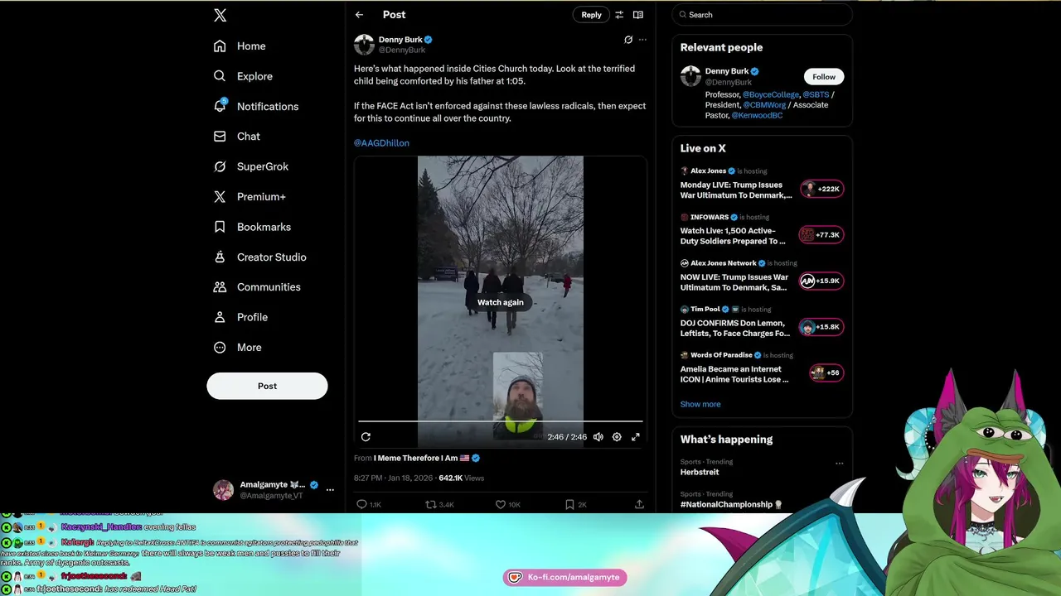Click the repost icon under post
This screenshot has width=1061, height=596.
coord(430,504)
